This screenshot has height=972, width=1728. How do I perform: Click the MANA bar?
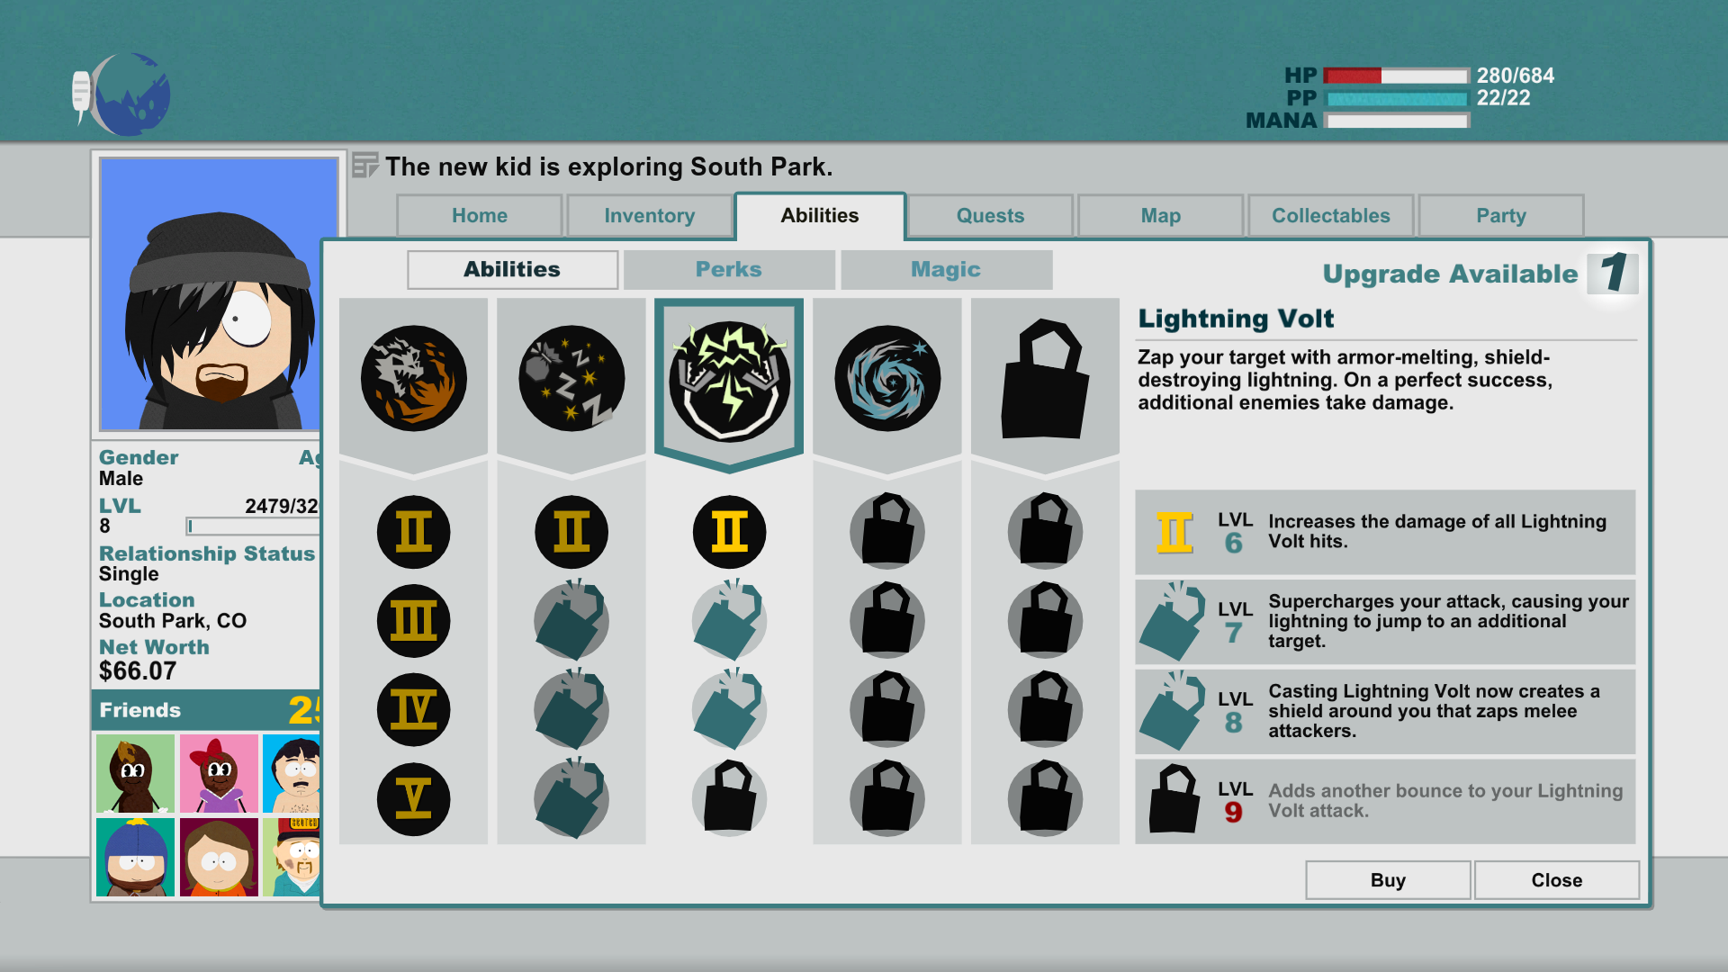(1396, 121)
